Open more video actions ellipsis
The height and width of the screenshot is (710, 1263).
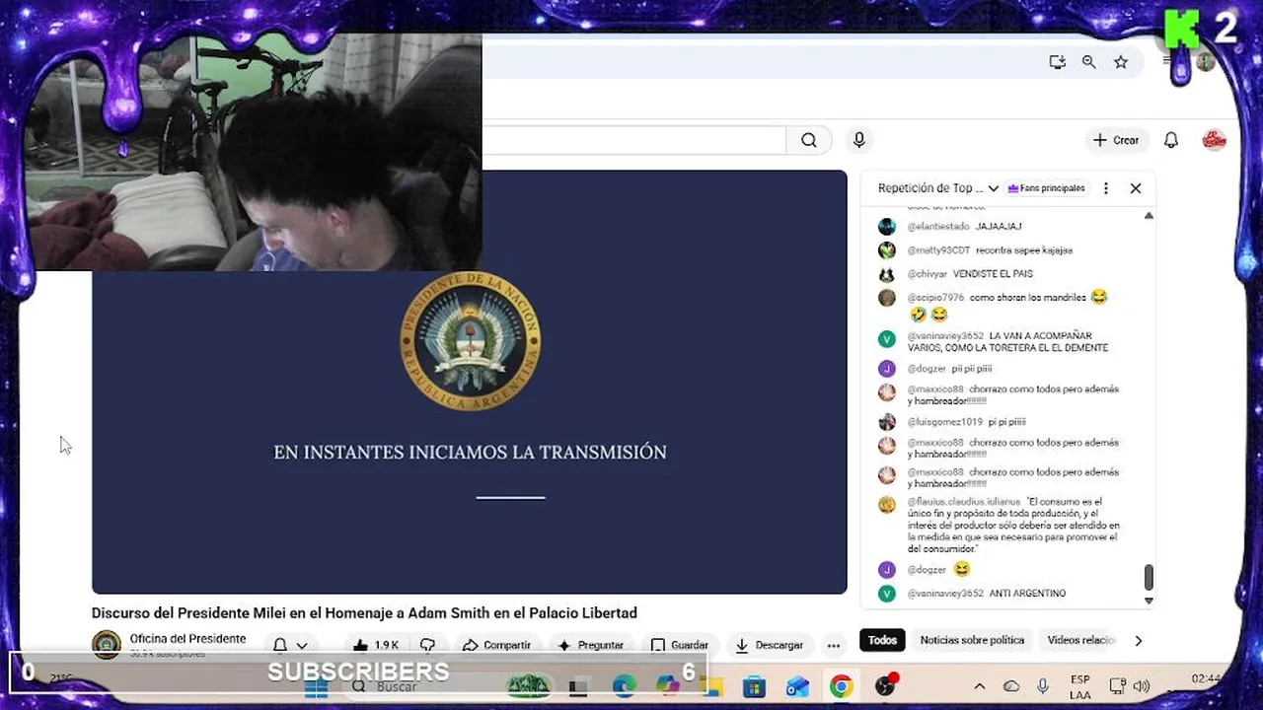click(x=834, y=645)
